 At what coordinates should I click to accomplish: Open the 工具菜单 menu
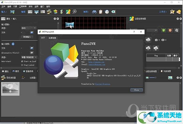pyautogui.click(x=23, y=6)
